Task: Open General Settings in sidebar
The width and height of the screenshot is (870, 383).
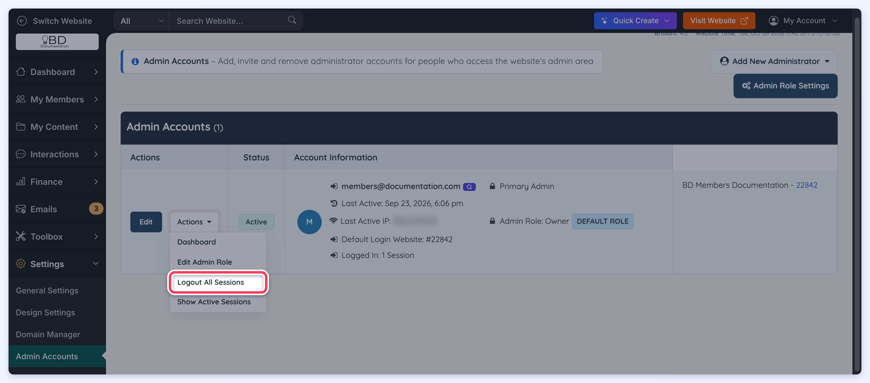Action: click(47, 290)
